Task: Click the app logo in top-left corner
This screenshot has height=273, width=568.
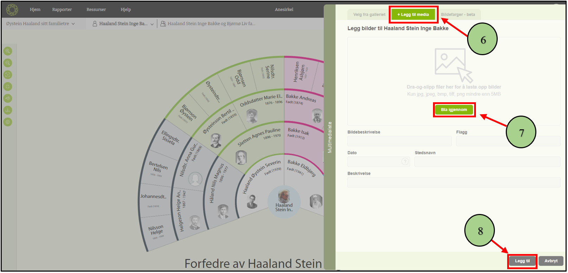Action: coord(12,9)
